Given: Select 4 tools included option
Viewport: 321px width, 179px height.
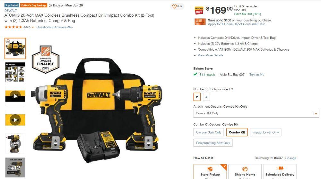Looking at the screenshot, I should (x=206, y=97).
